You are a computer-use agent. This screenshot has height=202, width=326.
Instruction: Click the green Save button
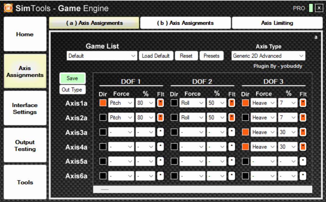pos(72,78)
